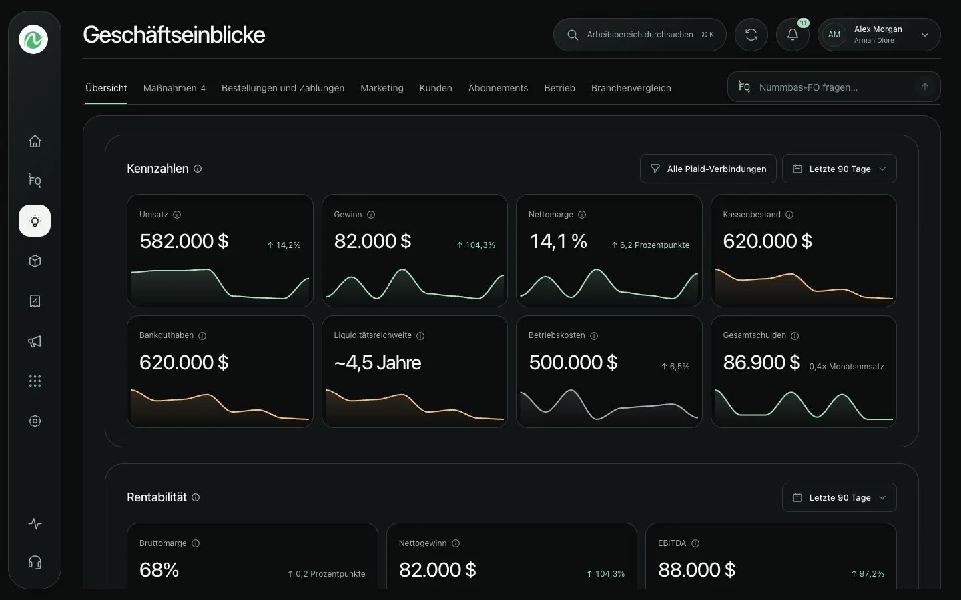
Task: Open the Umsatz sparkline chart
Action: pos(220,285)
